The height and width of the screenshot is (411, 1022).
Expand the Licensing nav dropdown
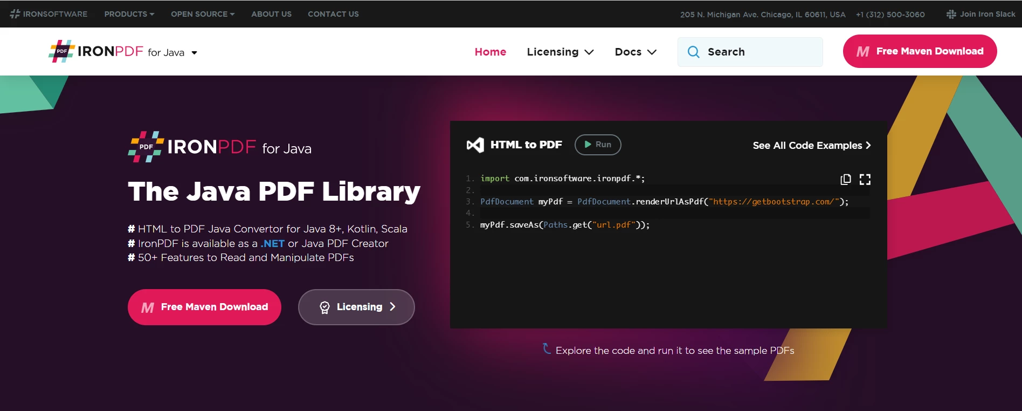(x=560, y=52)
